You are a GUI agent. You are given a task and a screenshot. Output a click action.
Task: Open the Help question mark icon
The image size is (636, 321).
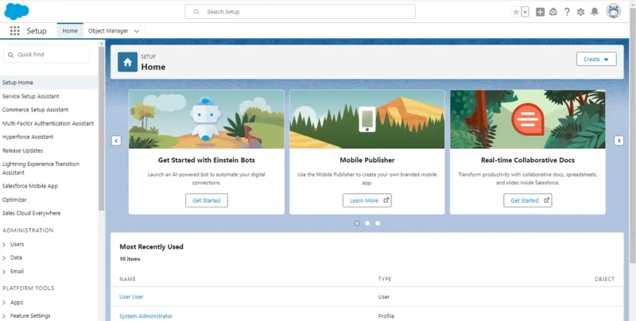(x=567, y=12)
